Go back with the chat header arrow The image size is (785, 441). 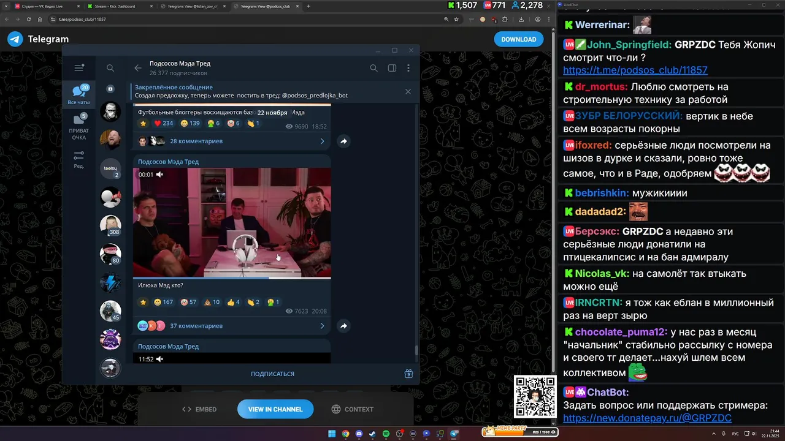(138, 68)
